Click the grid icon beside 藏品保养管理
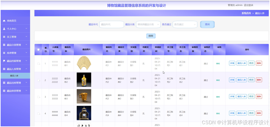This screenshot has width=270, height=127. 4,91
